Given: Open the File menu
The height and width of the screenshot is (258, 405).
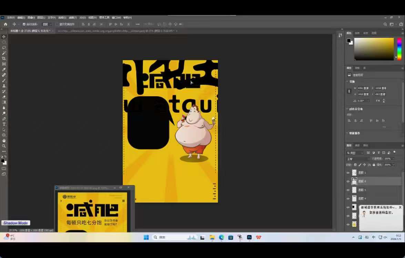Looking at the screenshot, I should [11, 18].
